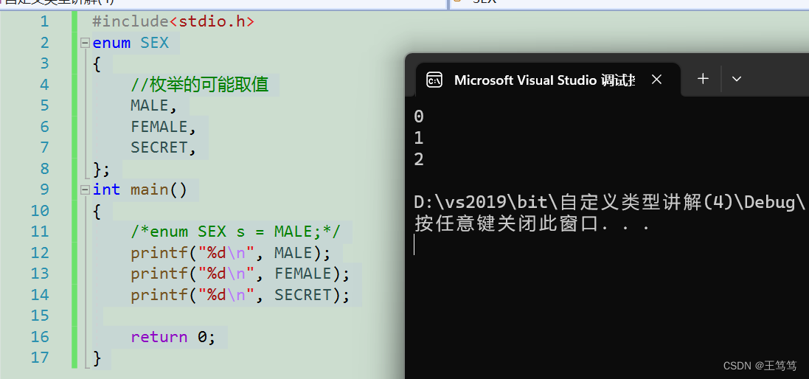Click line number 1 in the gutter
The image size is (809, 379).
44,21
